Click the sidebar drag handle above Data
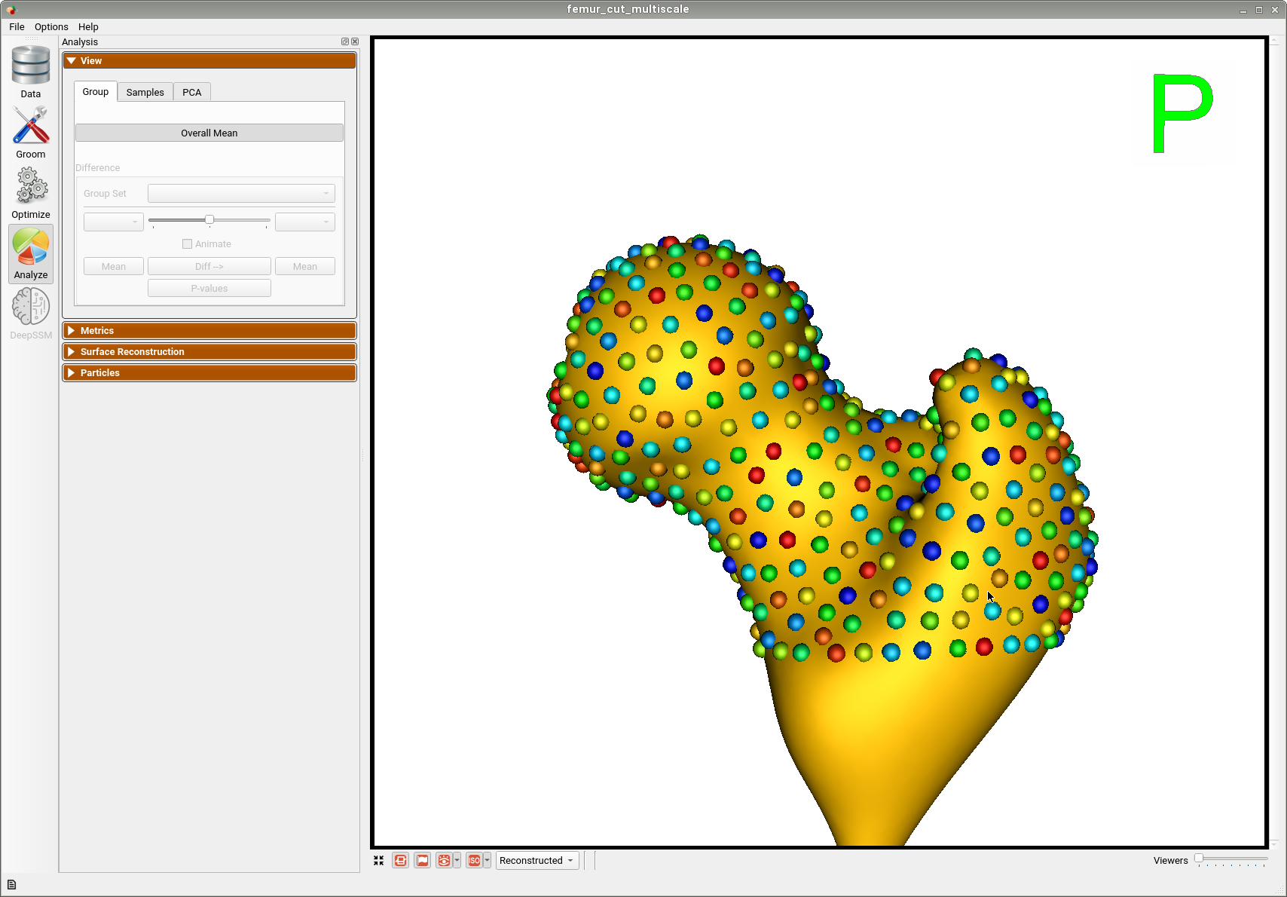This screenshot has height=897, width=1287. point(31,38)
